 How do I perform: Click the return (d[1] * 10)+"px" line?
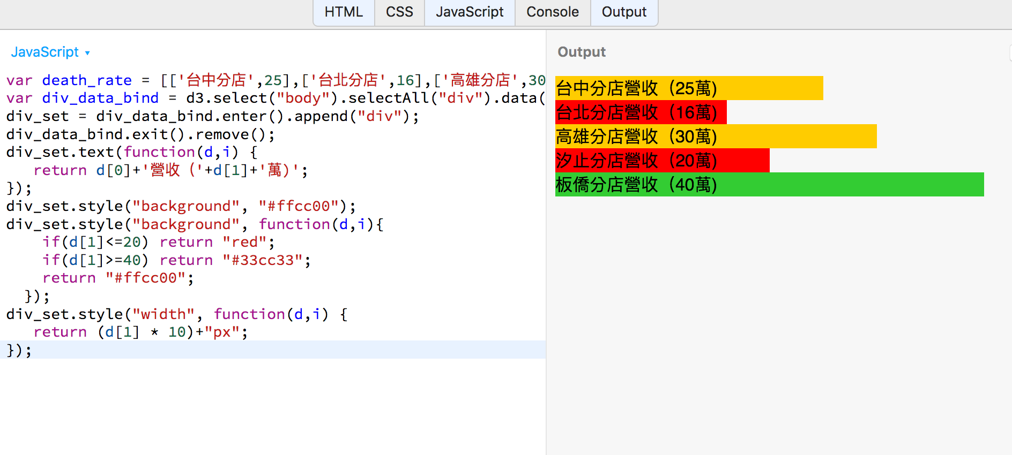141,332
